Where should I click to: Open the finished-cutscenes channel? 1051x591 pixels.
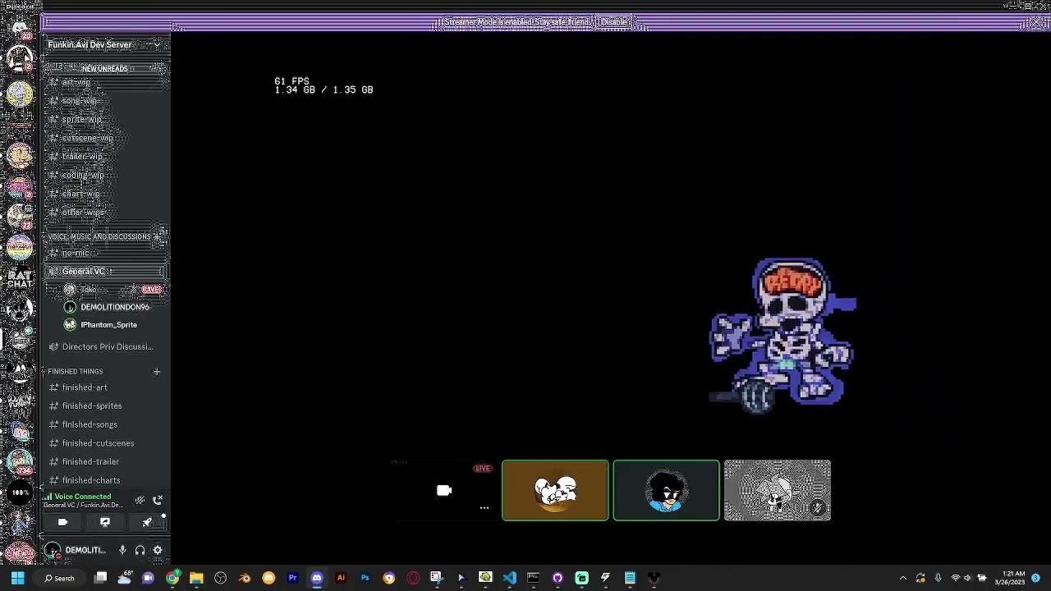[x=98, y=443]
